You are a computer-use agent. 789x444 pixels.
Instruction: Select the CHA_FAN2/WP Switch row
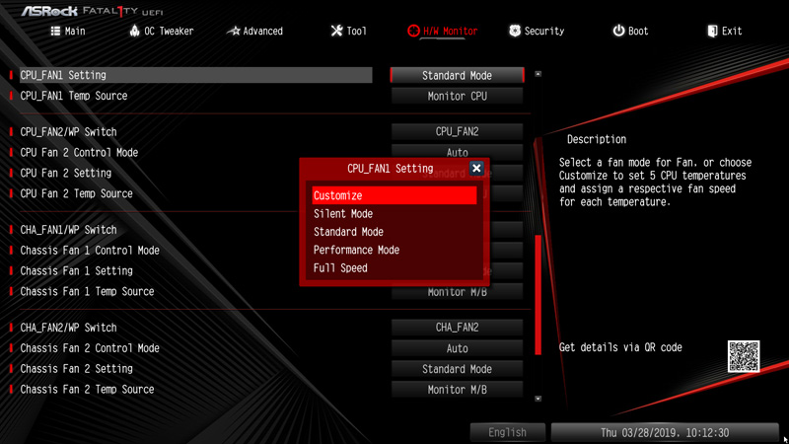195,328
